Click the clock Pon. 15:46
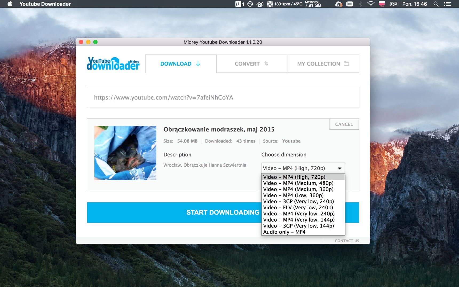Image resolution: width=459 pixels, height=287 pixels. tap(415, 4)
